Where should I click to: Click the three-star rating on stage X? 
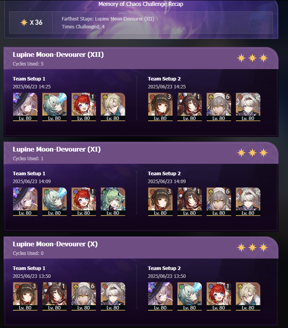click(x=252, y=247)
